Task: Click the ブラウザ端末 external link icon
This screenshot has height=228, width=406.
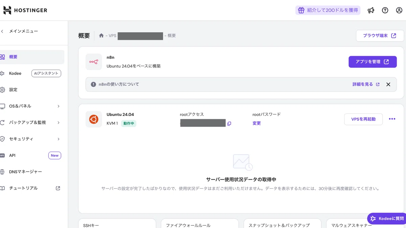Action: [393, 35]
